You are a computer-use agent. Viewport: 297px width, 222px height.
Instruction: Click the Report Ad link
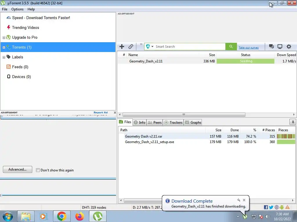click(x=101, y=112)
